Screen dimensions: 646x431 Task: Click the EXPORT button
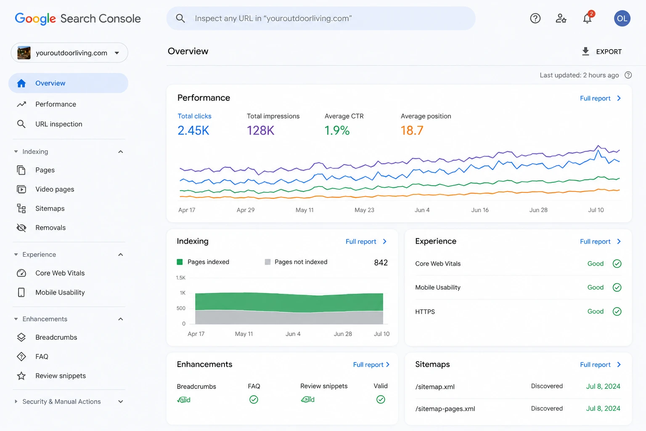click(x=601, y=51)
